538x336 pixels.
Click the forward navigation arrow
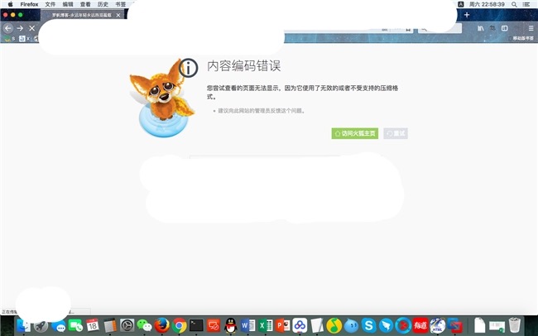pos(20,28)
